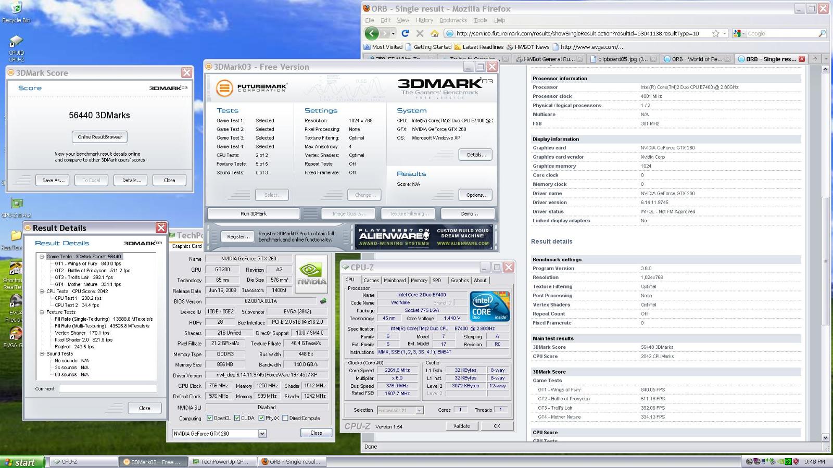The width and height of the screenshot is (833, 468).
Task: Click the Firefox home icon
Action: 435,33
